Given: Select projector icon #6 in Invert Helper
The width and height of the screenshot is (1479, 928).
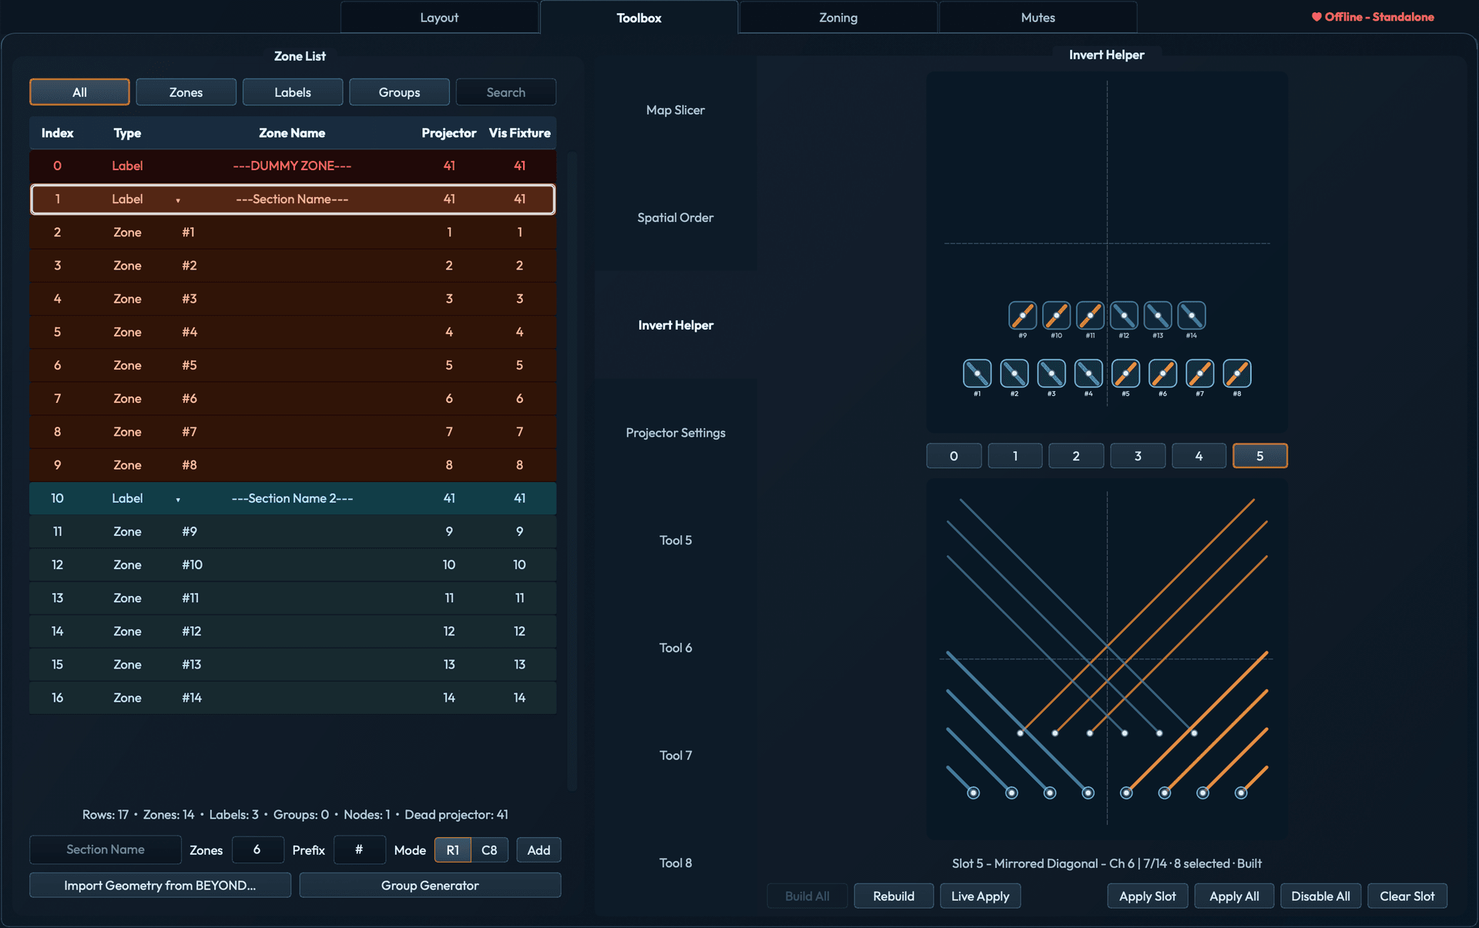Looking at the screenshot, I should pos(1162,374).
